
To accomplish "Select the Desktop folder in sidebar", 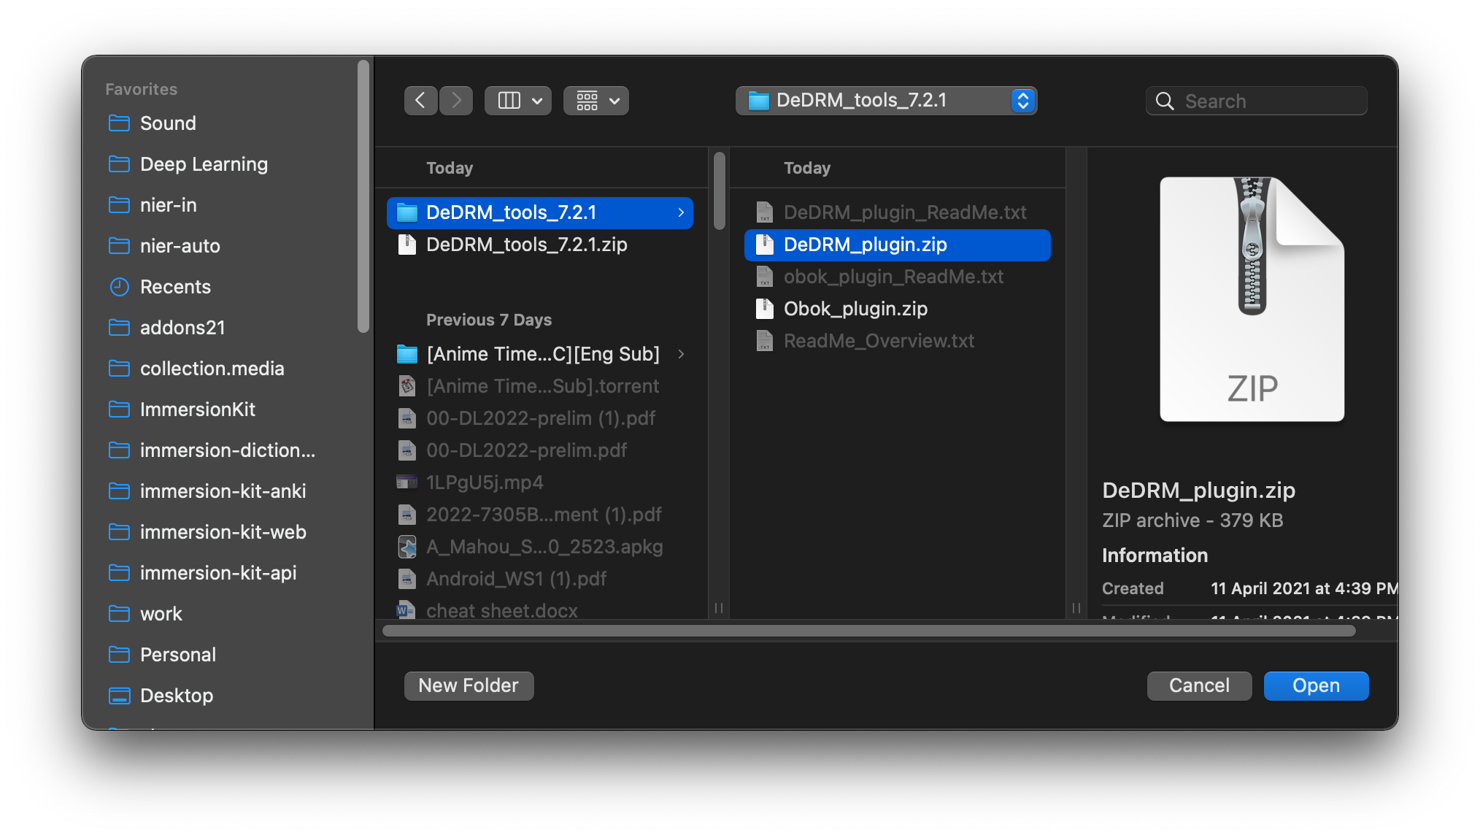I will coord(176,695).
